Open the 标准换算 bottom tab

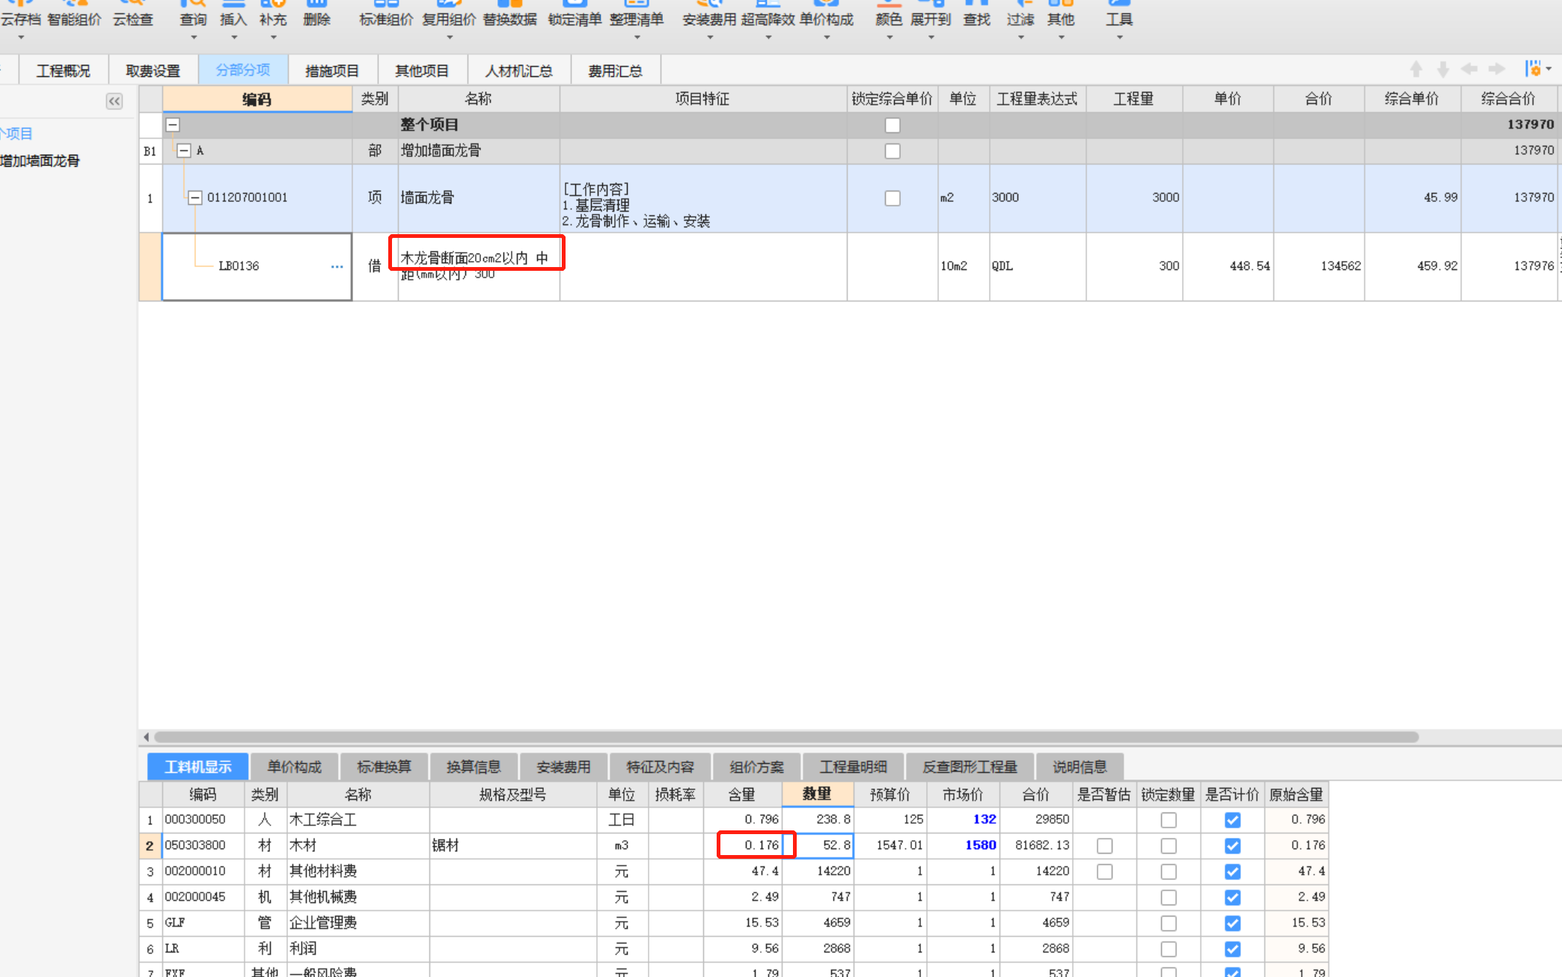pyautogui.click(x=384, y=767)
